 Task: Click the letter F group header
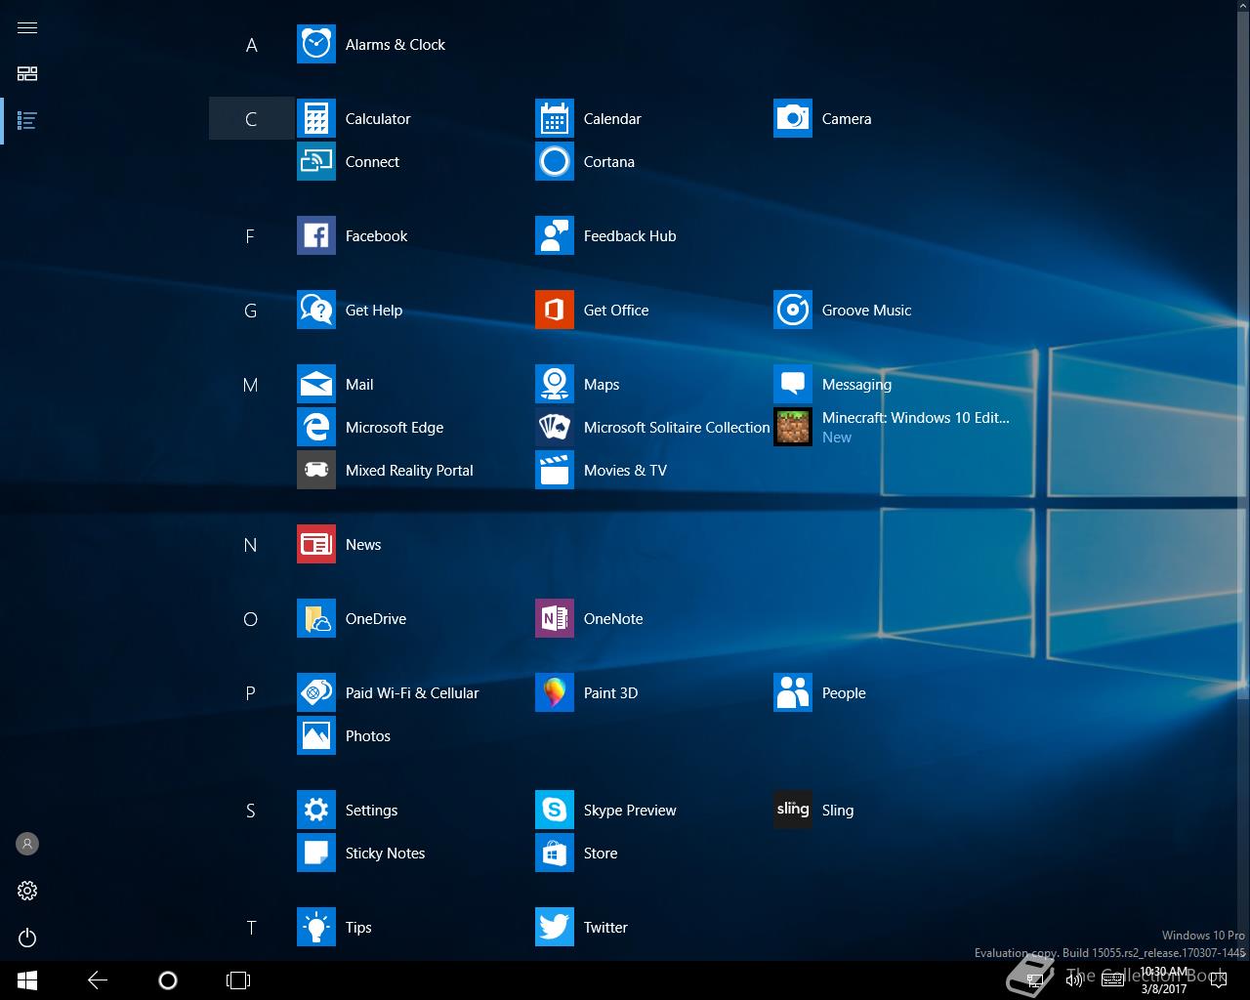tap(251, 235)
